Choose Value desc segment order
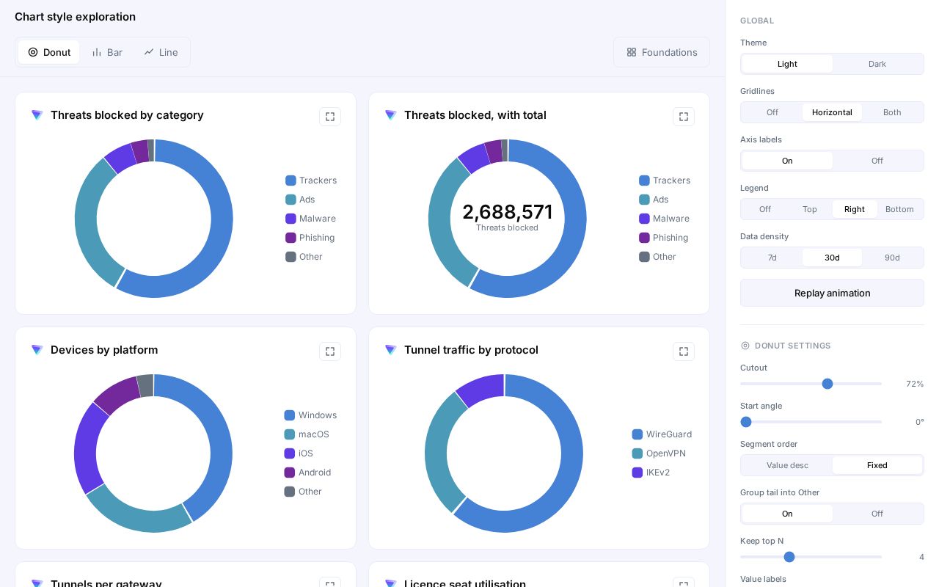939x587 pixels. click(x=787, y=465)
